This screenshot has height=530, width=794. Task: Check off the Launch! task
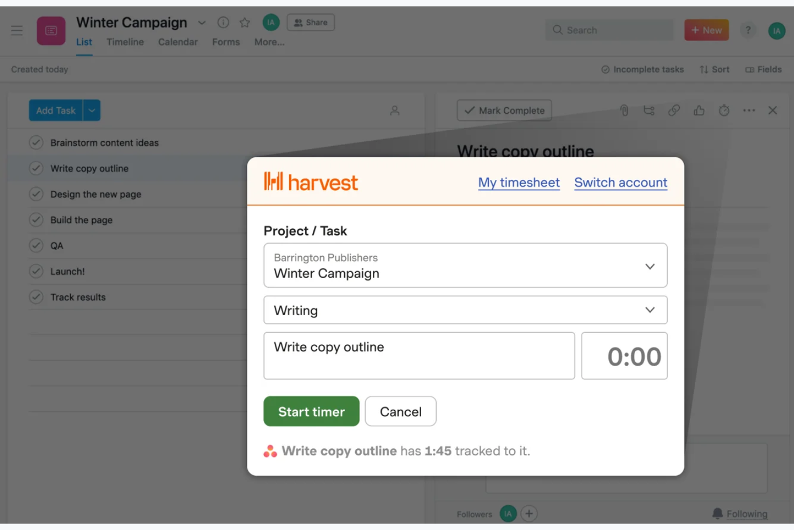click(x=36, y=271)
